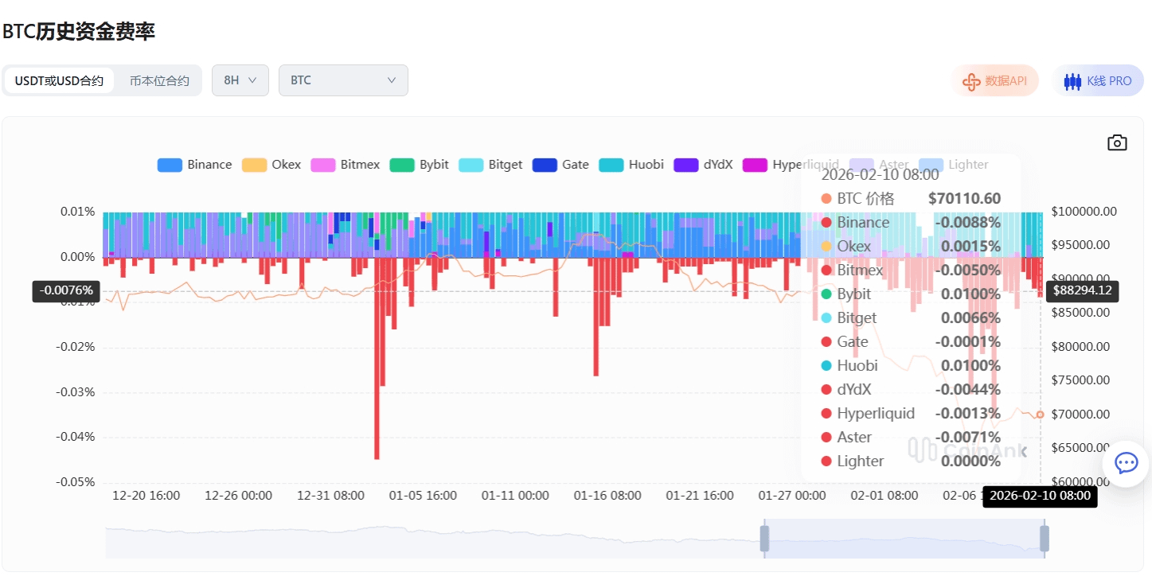This screenshot has height=584, width=1152.
Task: Switch to 币本位合约 tab
Action: (x=159, y=80)
